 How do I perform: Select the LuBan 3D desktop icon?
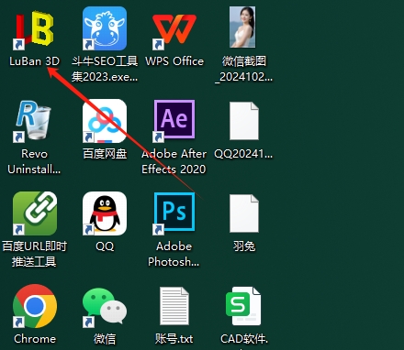tap(34, 28)
